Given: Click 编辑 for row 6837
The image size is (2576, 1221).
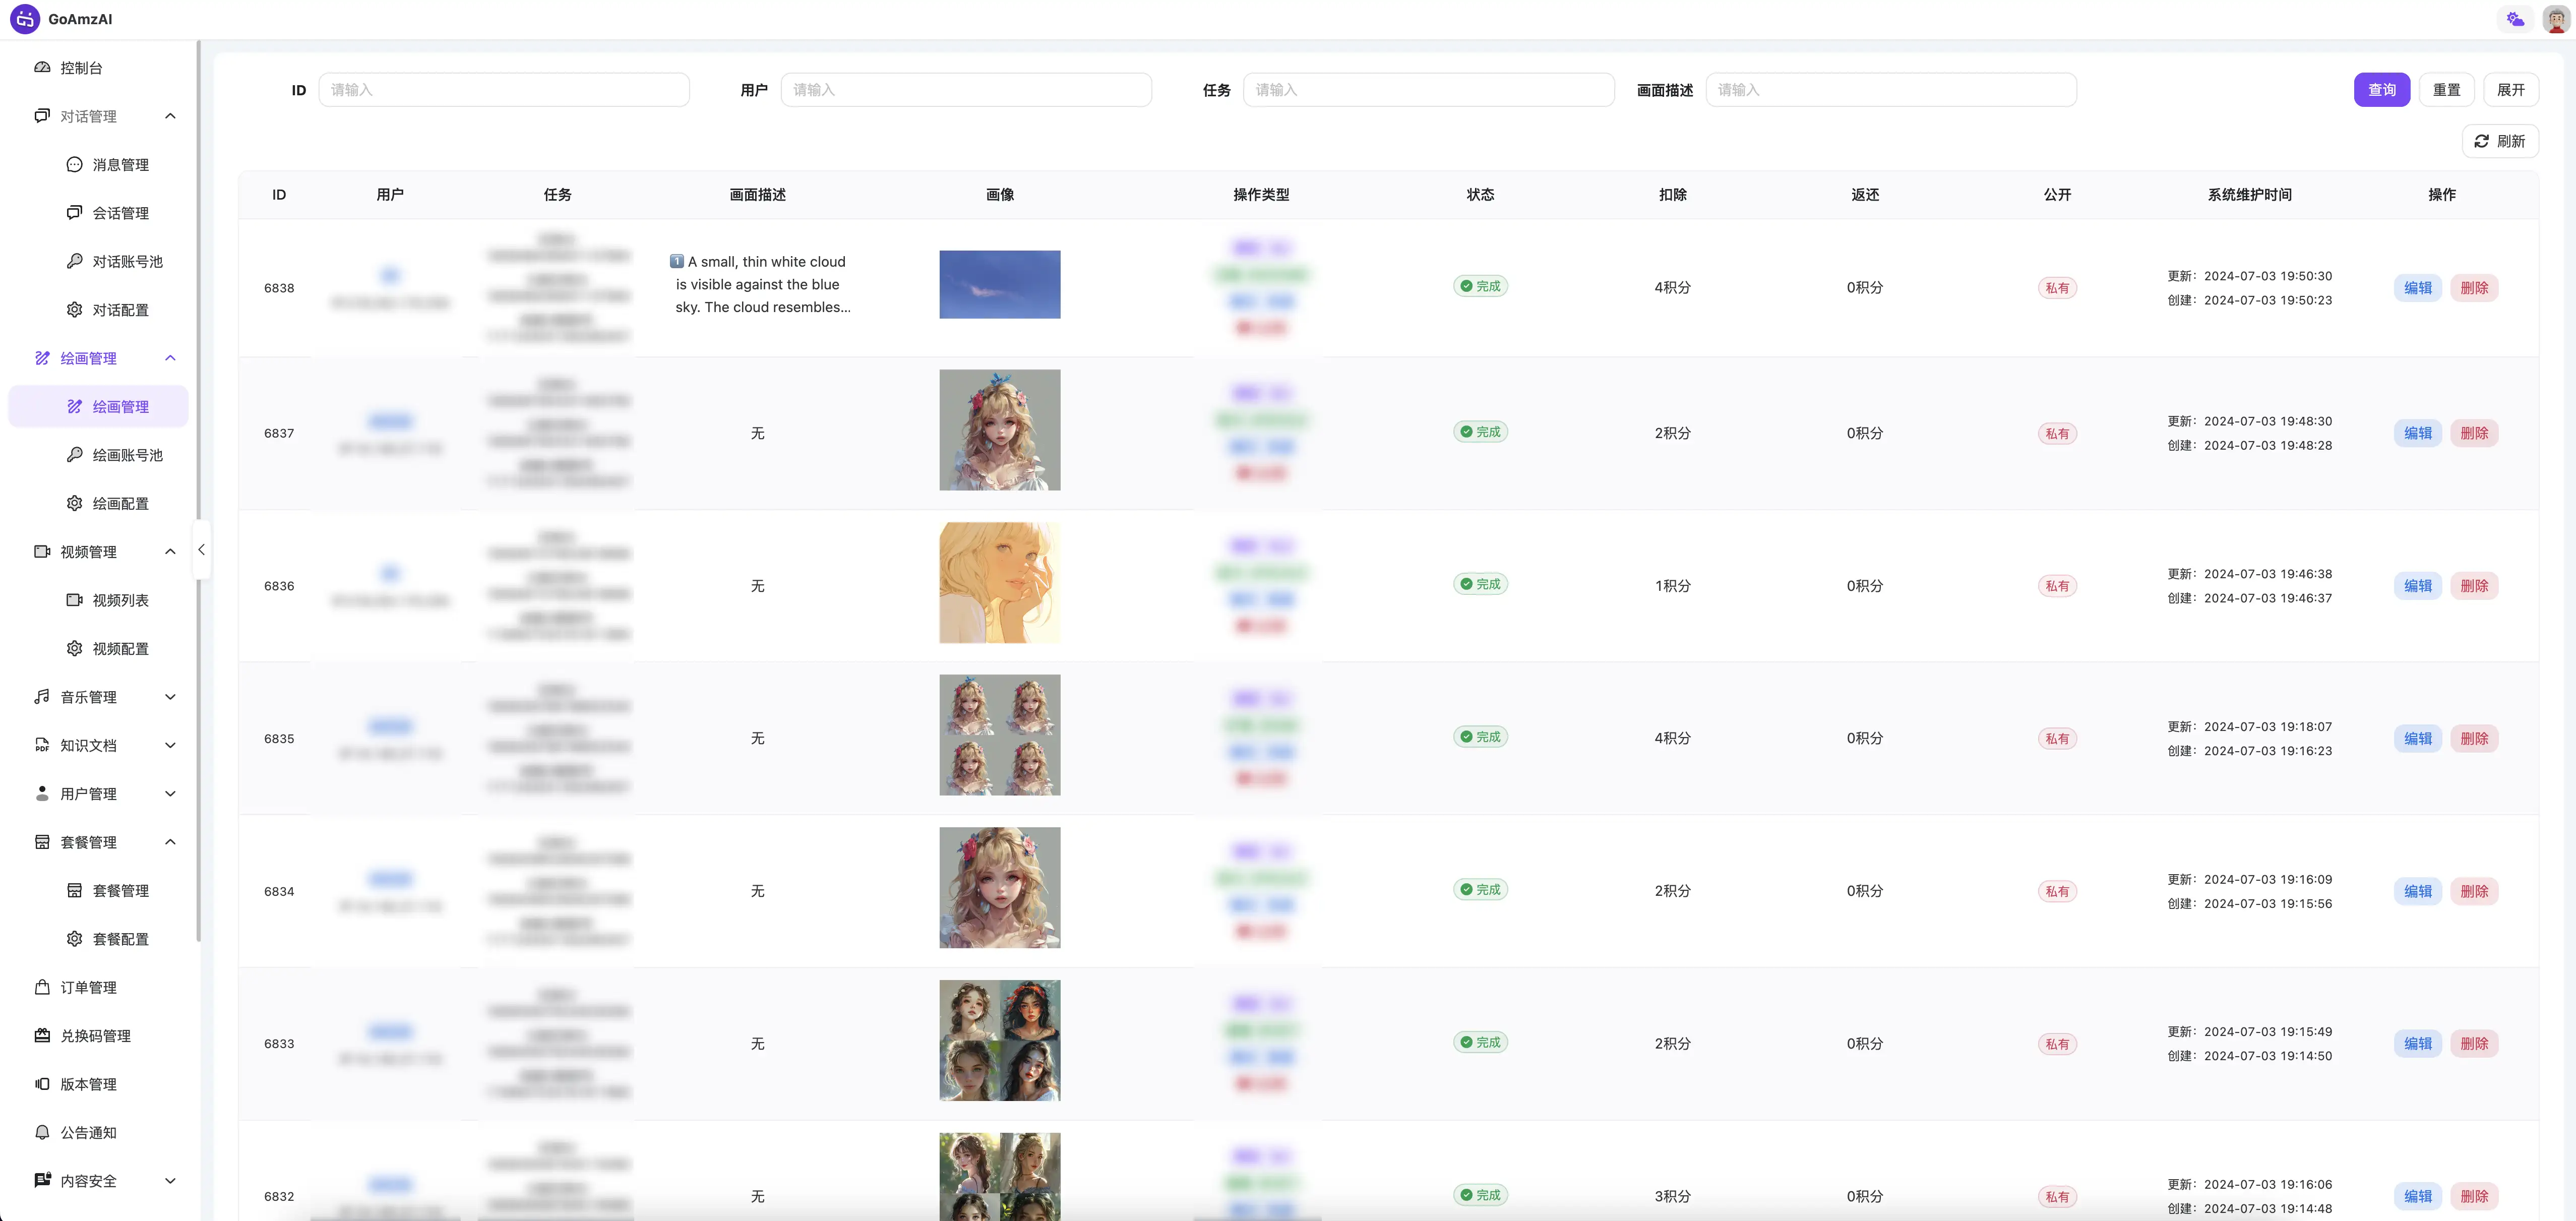Looking at the screenshot, I should pos(2418,433).
